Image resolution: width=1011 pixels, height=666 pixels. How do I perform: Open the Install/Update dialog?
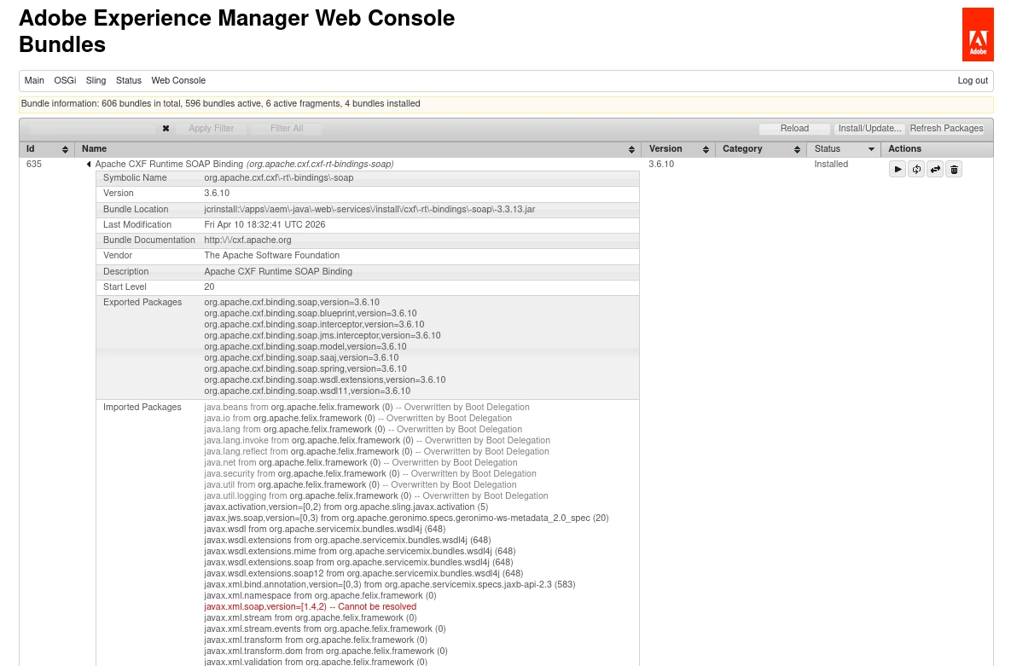click(869, 128)
